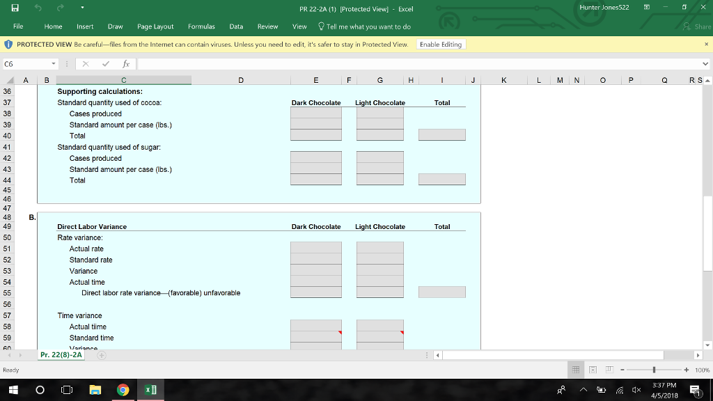Open the File menu
The height and width of the screenshot is (401, 713).
click(18, 26)
